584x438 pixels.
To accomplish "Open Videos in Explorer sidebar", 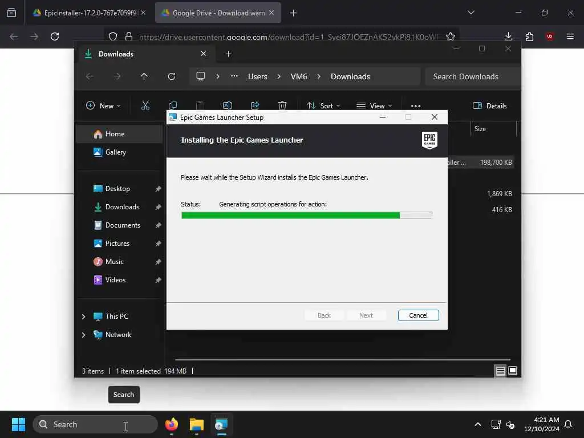I will click(x=119, y=279).
